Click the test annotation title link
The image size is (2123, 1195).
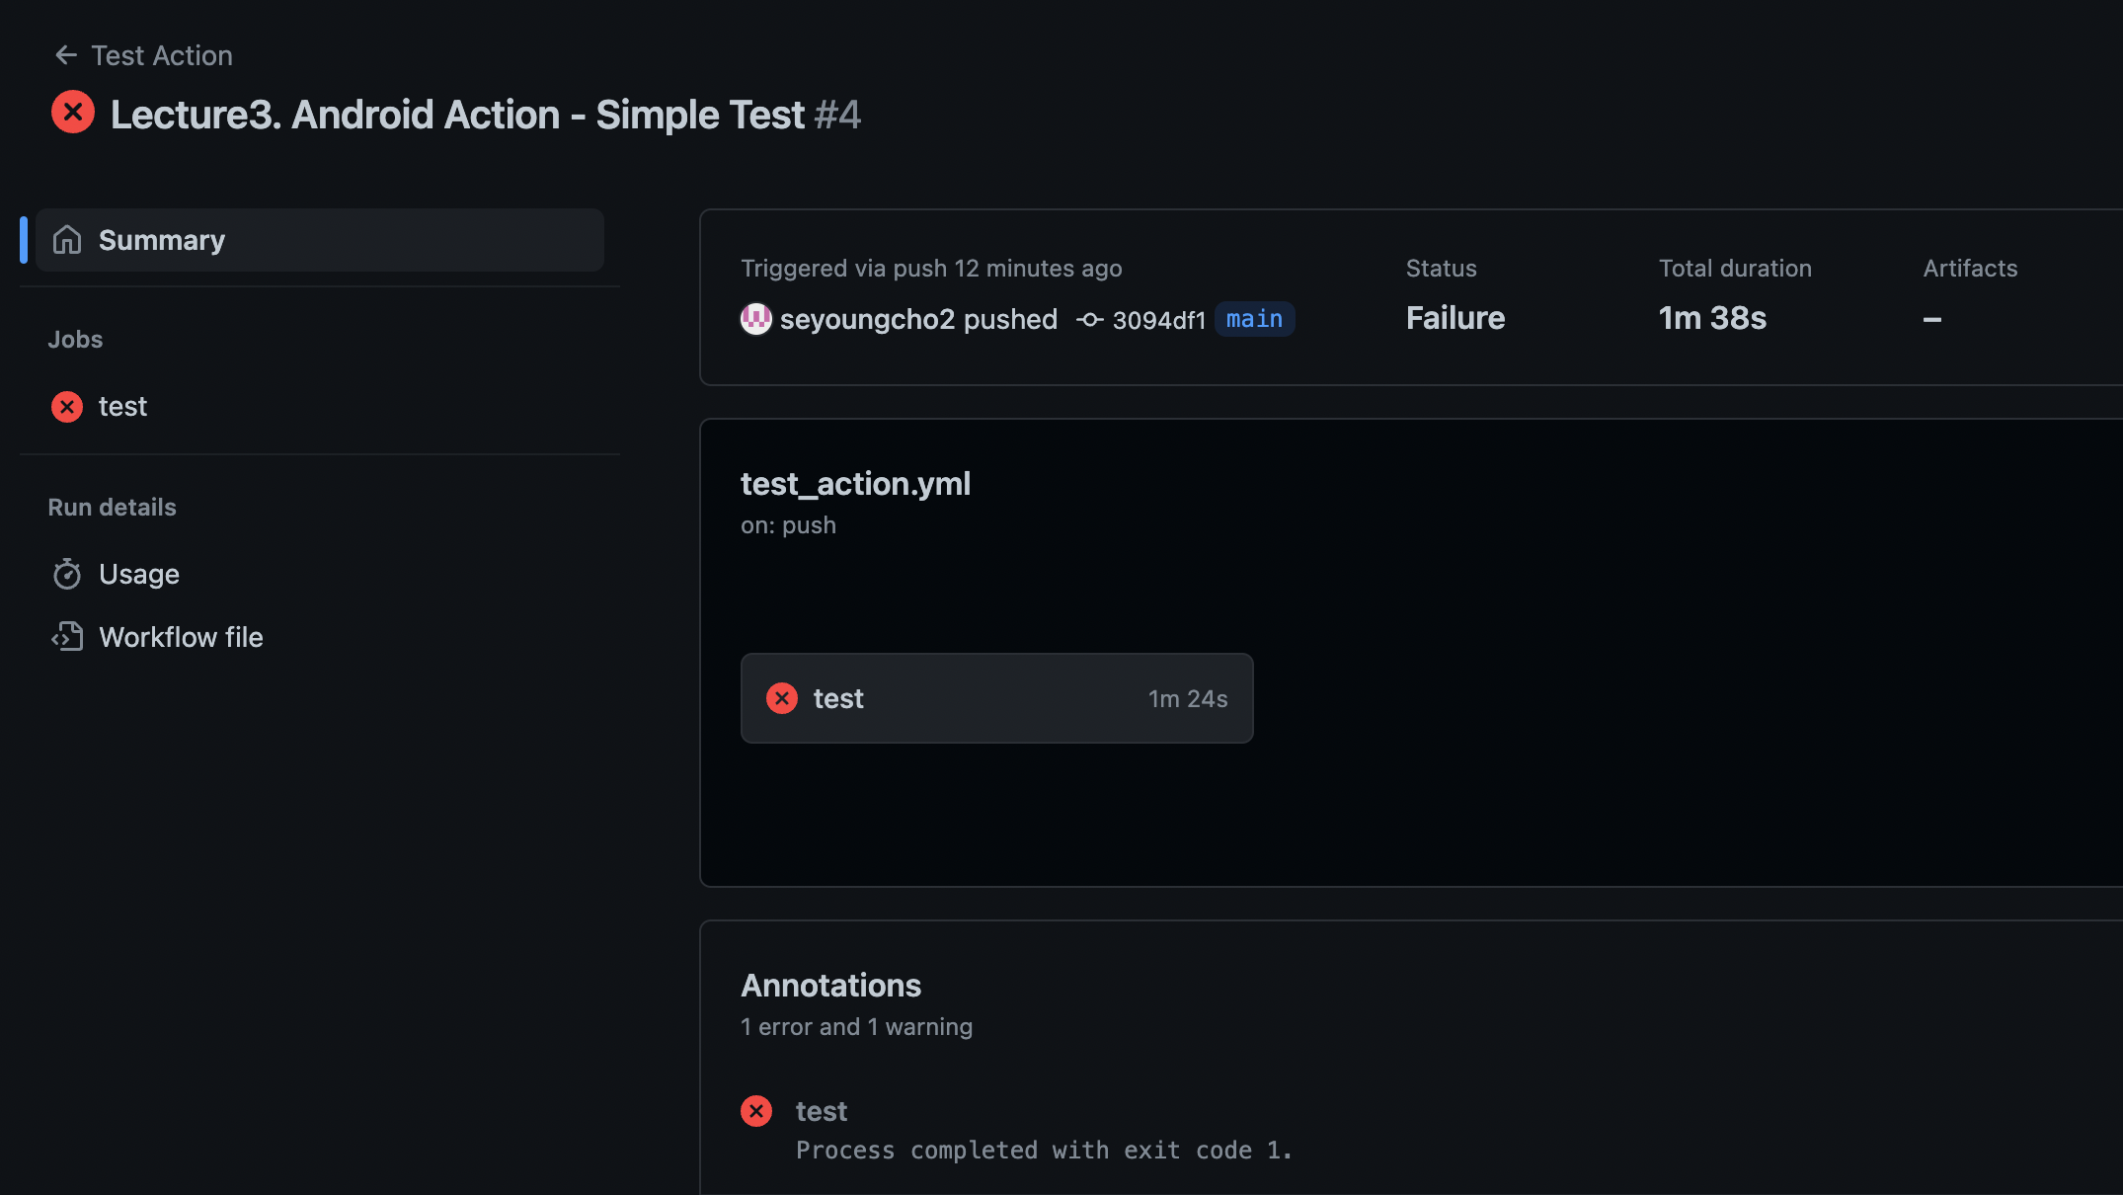tap(821, 1111)
